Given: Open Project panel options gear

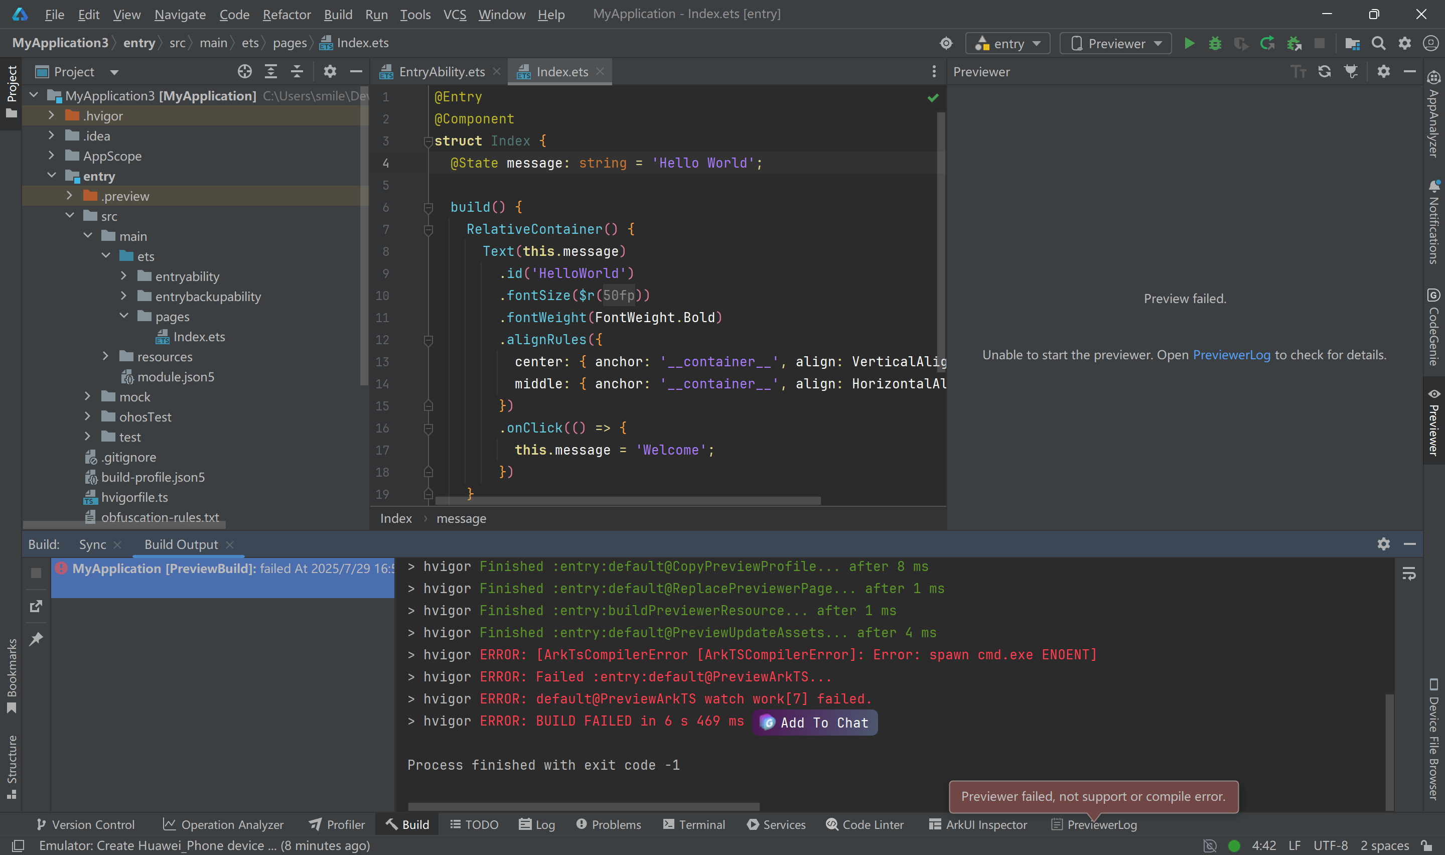Looking at the screenshot, I should pyautogui.click(x=330, y=71).
